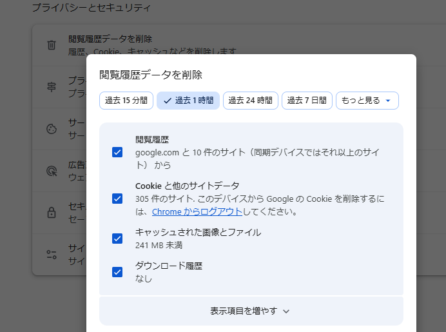Select the 過去 24 時間 time range

point(251,101)
